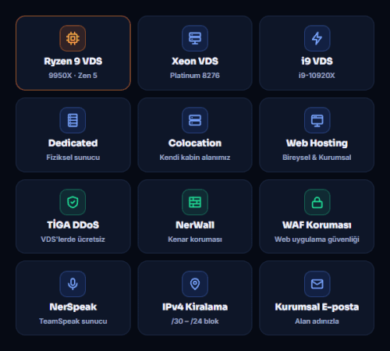390x351 pixels.
Task: Click the "Alan adınızla" text
Action: (x=317, y=321)
